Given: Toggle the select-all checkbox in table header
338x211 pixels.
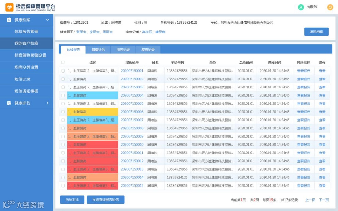Looking at the screenshot, I should coord(63,63).
